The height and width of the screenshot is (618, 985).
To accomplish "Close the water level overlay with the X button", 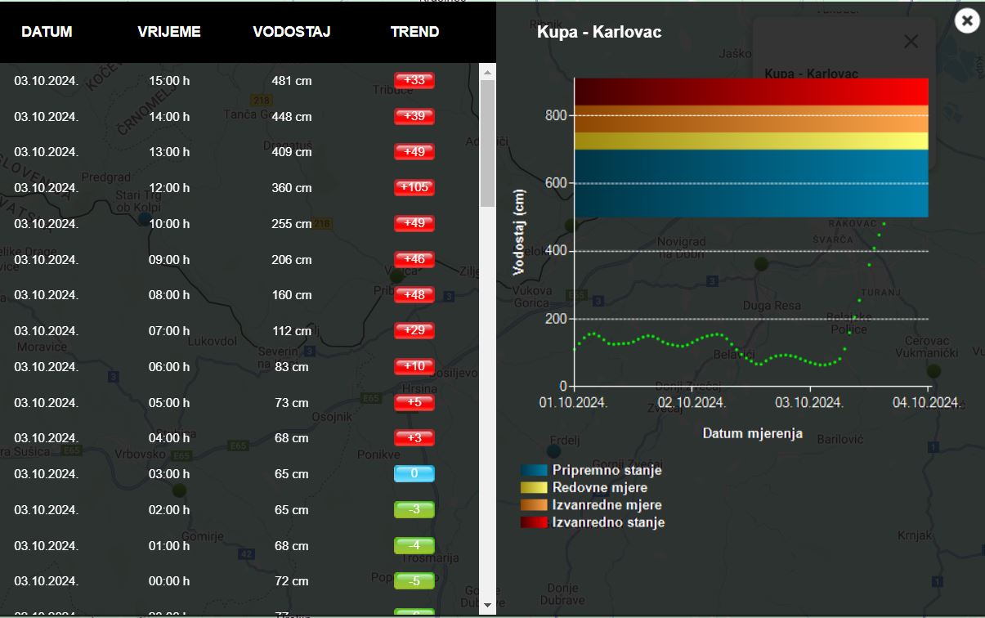I will [x=967, y=20].
